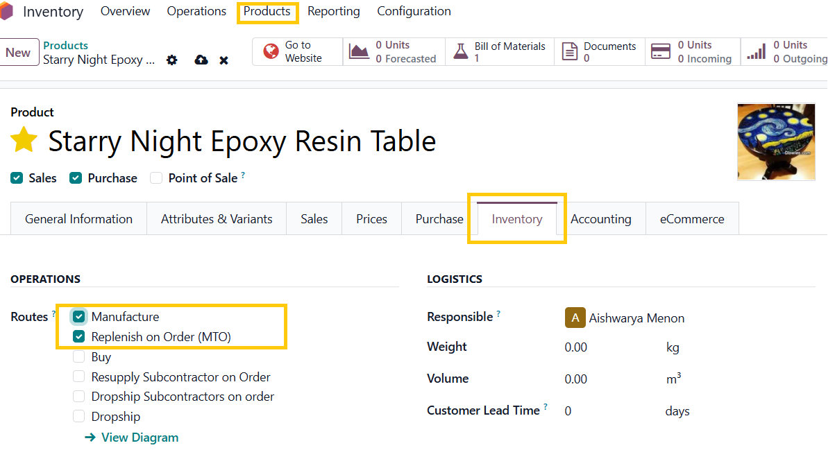Enable the Buy route checkbox
This screenshot has height=459, width=835.
79,357
